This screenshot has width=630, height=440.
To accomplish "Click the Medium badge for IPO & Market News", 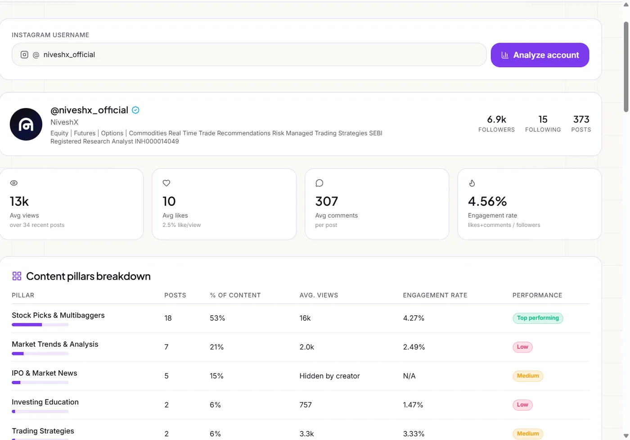I will pos(528,376).
